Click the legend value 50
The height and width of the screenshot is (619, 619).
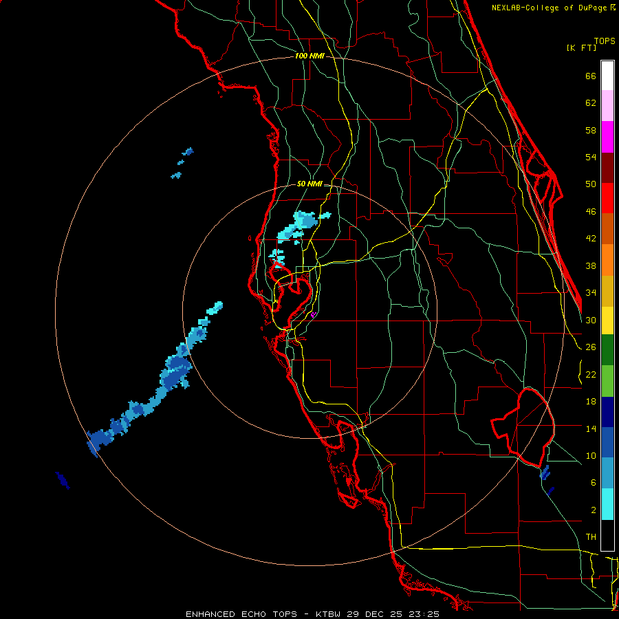(591, 184)
